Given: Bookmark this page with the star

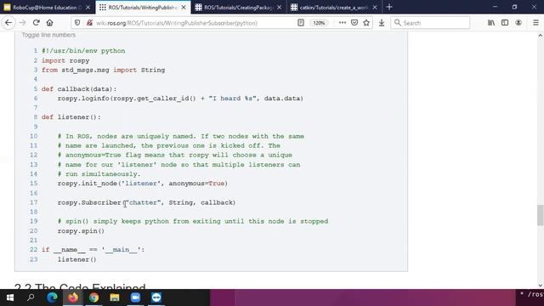Looking at the screenshot, I should click(x=366, y=23).
